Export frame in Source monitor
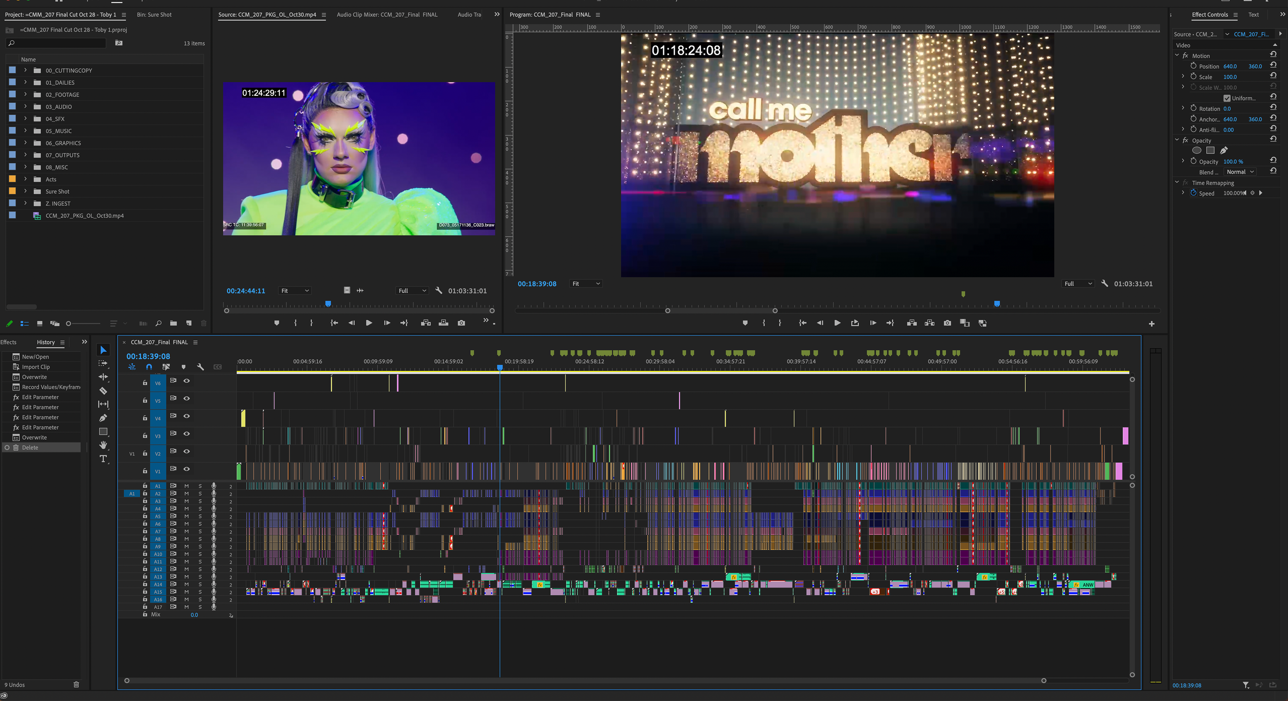 tap(461, 323)
